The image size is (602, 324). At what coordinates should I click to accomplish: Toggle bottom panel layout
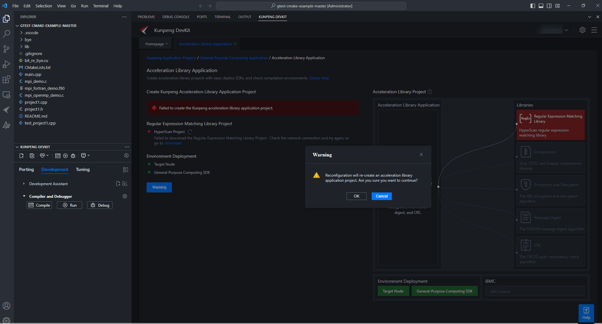(x=541, y=6)
